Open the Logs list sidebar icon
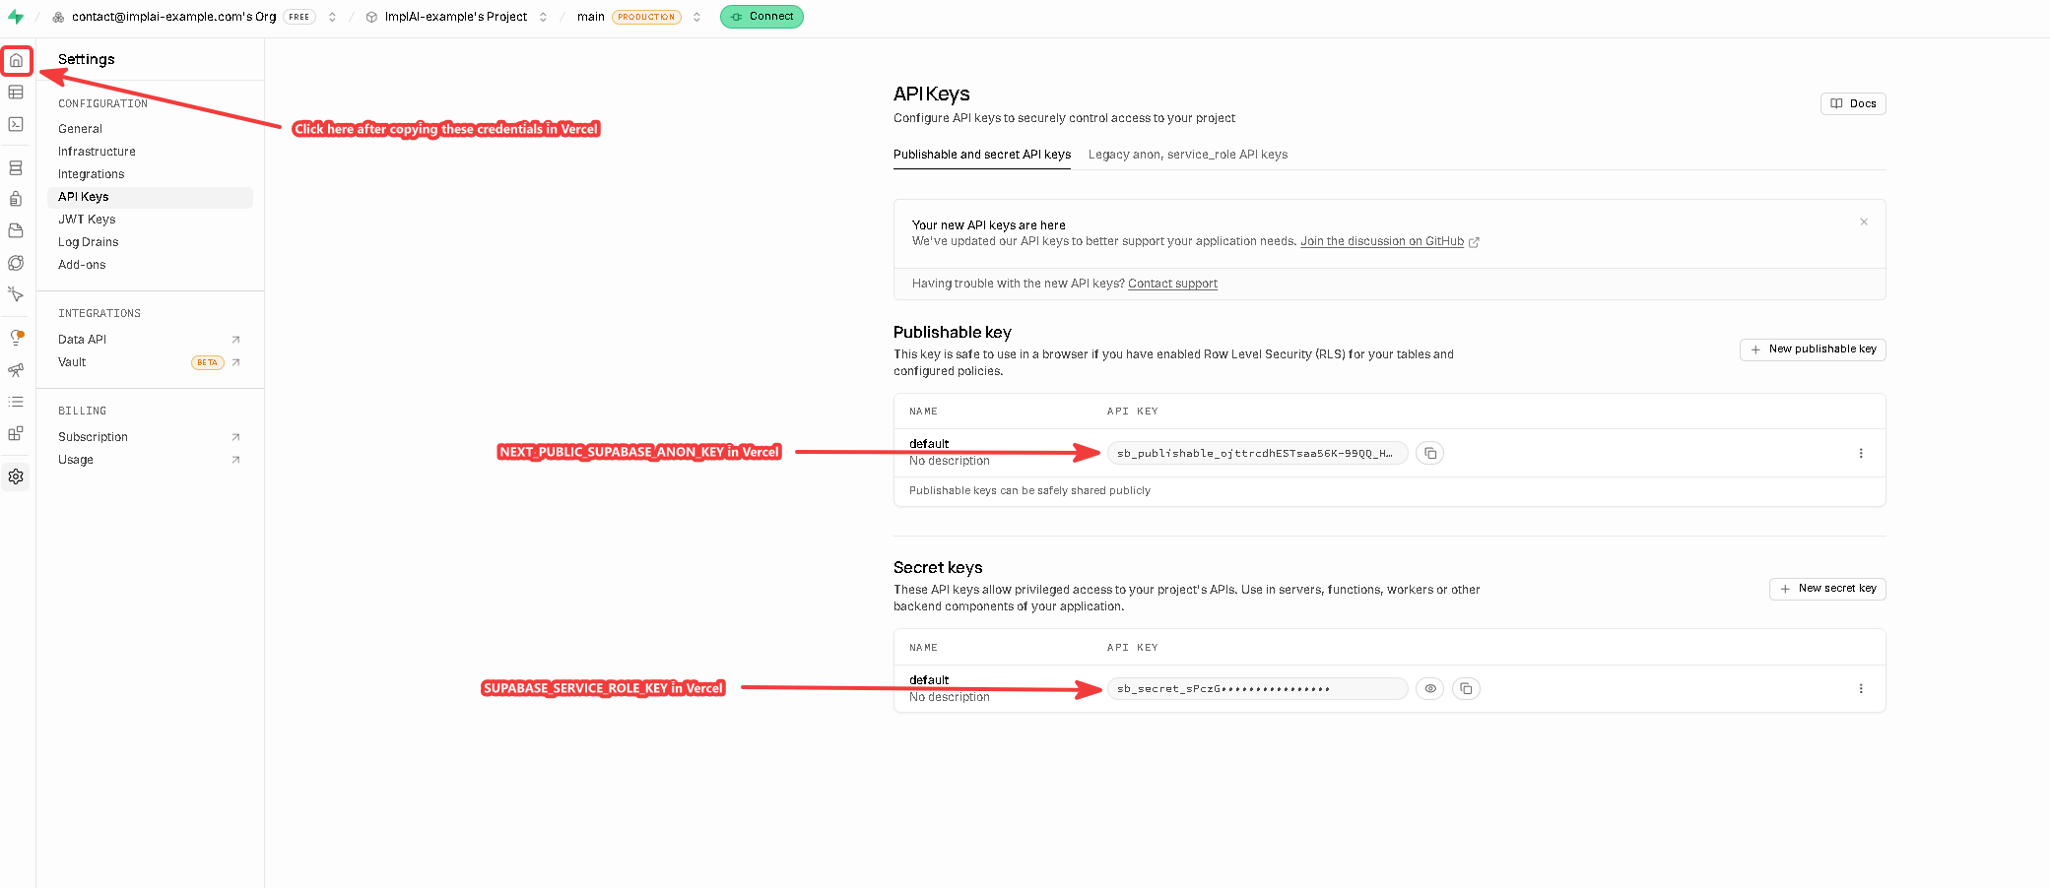 (x=16, y=402)
